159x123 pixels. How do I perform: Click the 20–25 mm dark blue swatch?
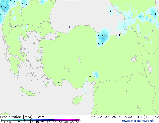point(45,120)
